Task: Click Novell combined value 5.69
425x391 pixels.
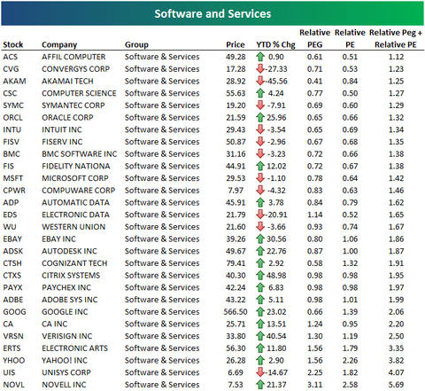Action: (396, 385)
